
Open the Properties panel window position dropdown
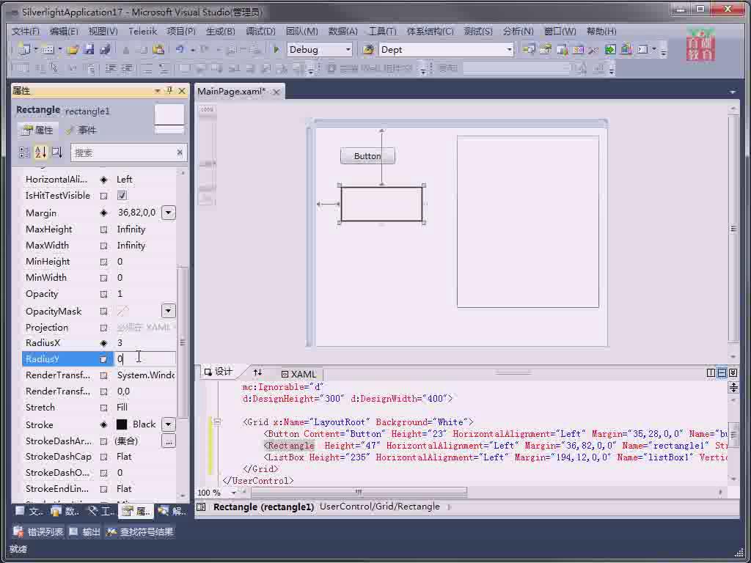pos(157,90)
